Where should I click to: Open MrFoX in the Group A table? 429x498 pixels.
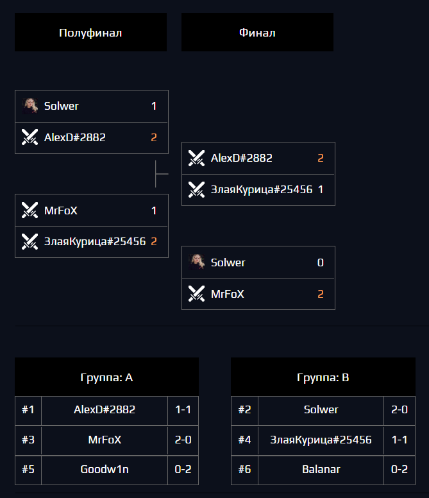coord(105,440)
